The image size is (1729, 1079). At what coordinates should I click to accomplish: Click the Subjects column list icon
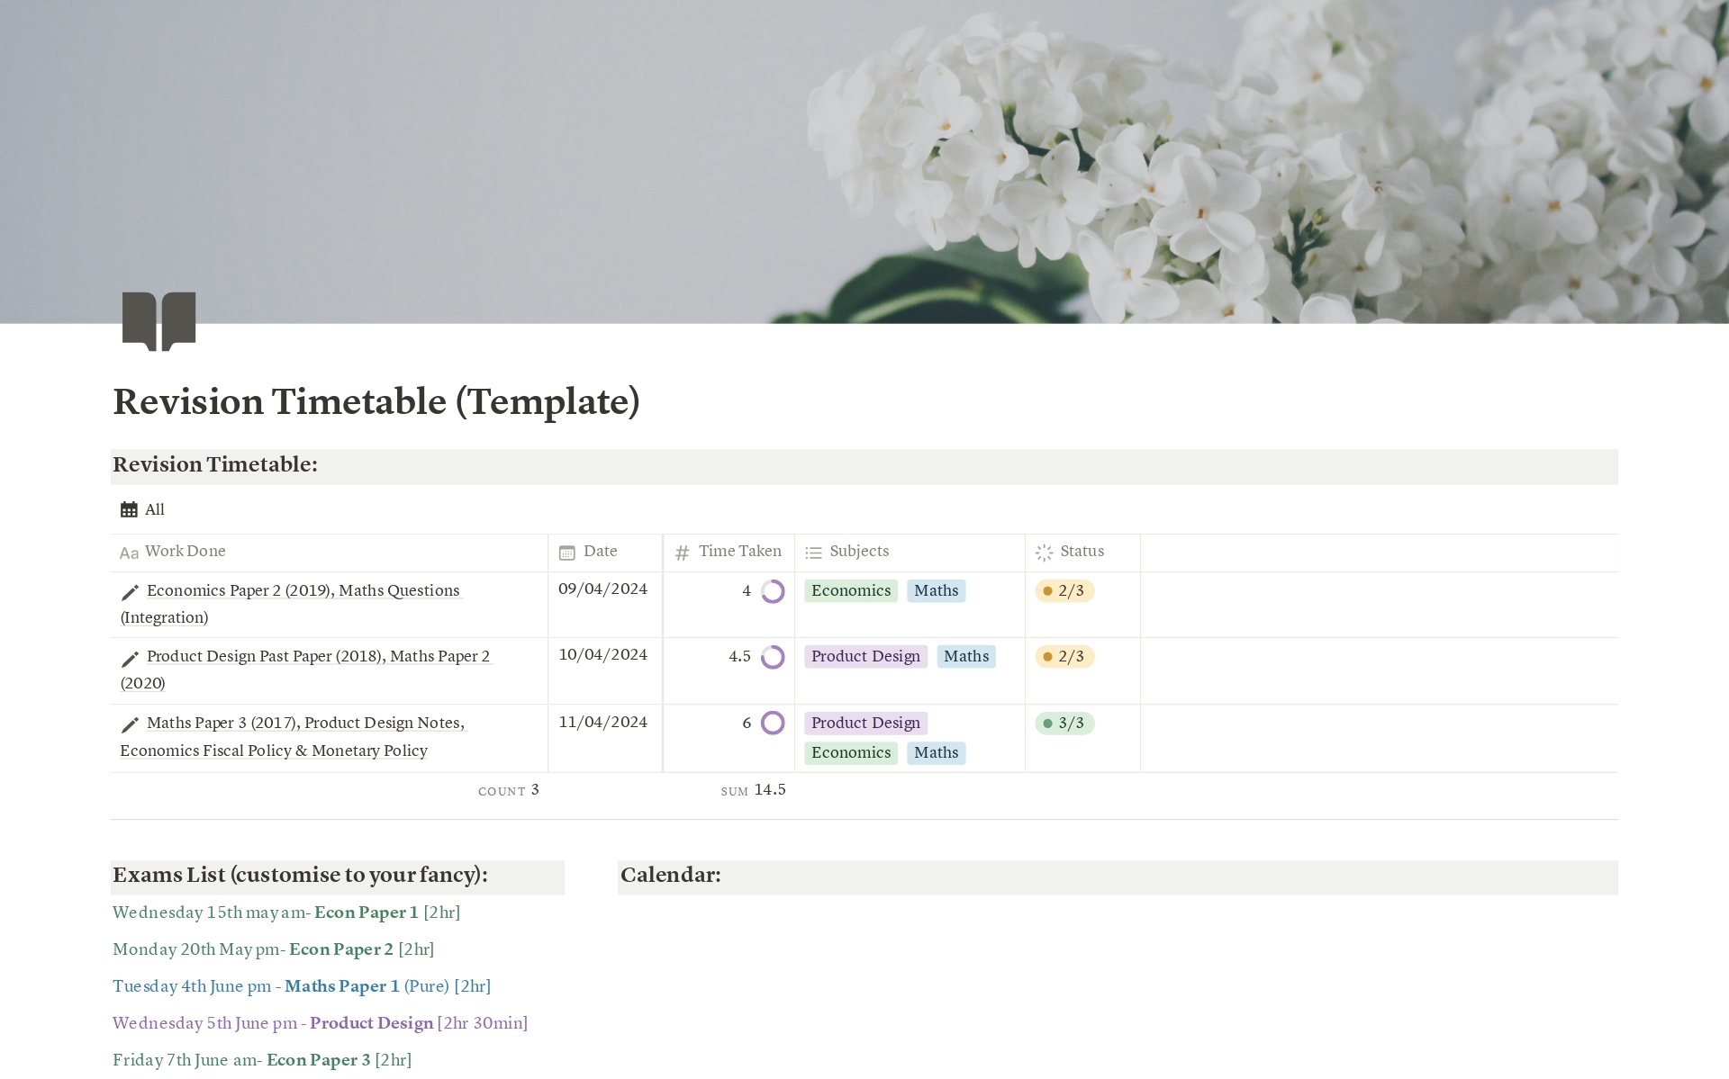coord(813,553)
